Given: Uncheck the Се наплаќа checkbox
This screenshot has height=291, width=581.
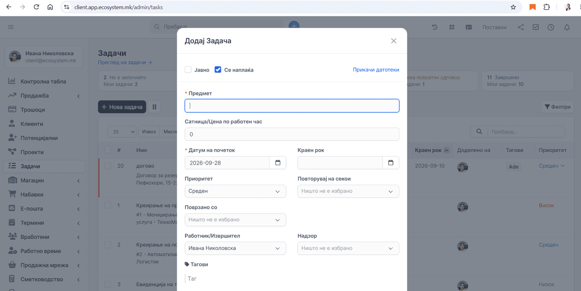Looking at the screenshot, I should 218,70.
